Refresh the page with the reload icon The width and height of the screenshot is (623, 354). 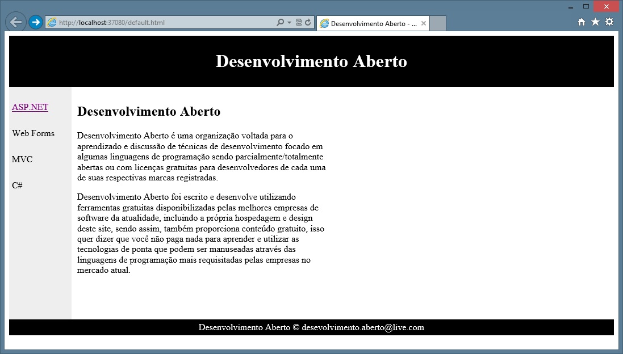[x=308, y=23]
